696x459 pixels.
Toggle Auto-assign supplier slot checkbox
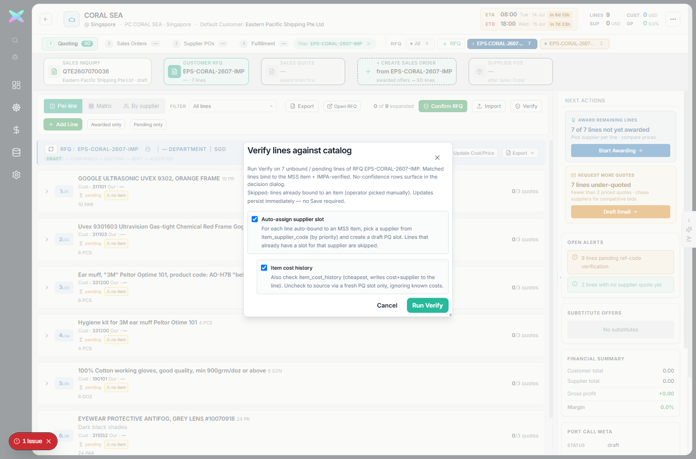tap(255, 219)
